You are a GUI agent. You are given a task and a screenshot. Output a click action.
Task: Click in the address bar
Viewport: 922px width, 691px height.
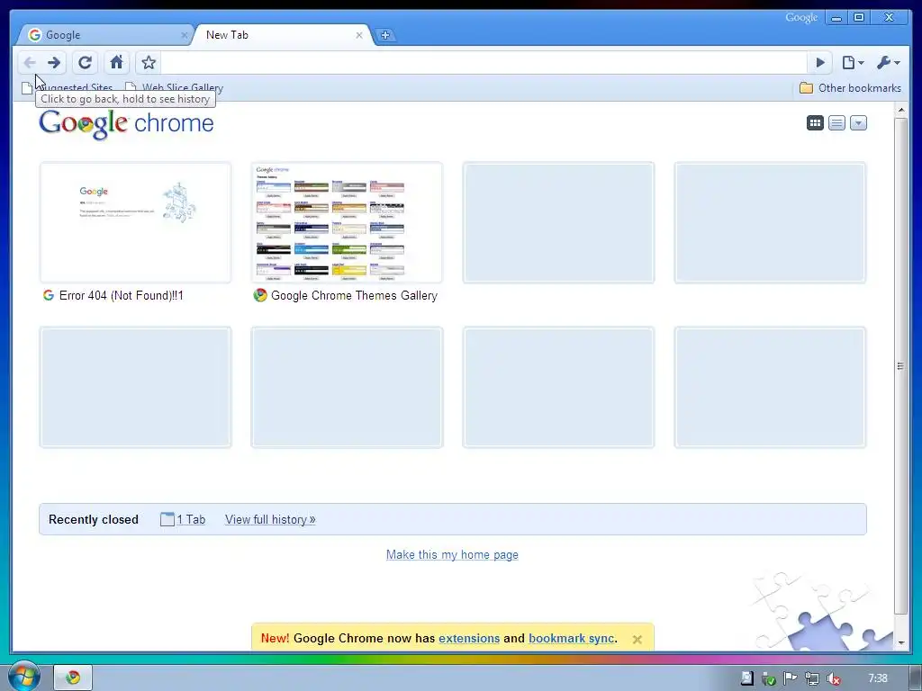483,62
